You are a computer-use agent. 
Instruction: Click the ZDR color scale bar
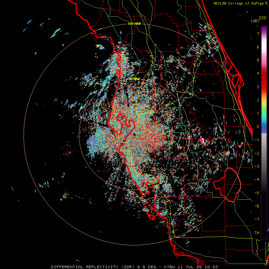pyautogui.click(x=264, y=133)
